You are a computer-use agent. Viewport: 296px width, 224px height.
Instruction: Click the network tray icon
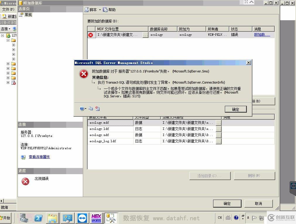[x=261, y=218]
